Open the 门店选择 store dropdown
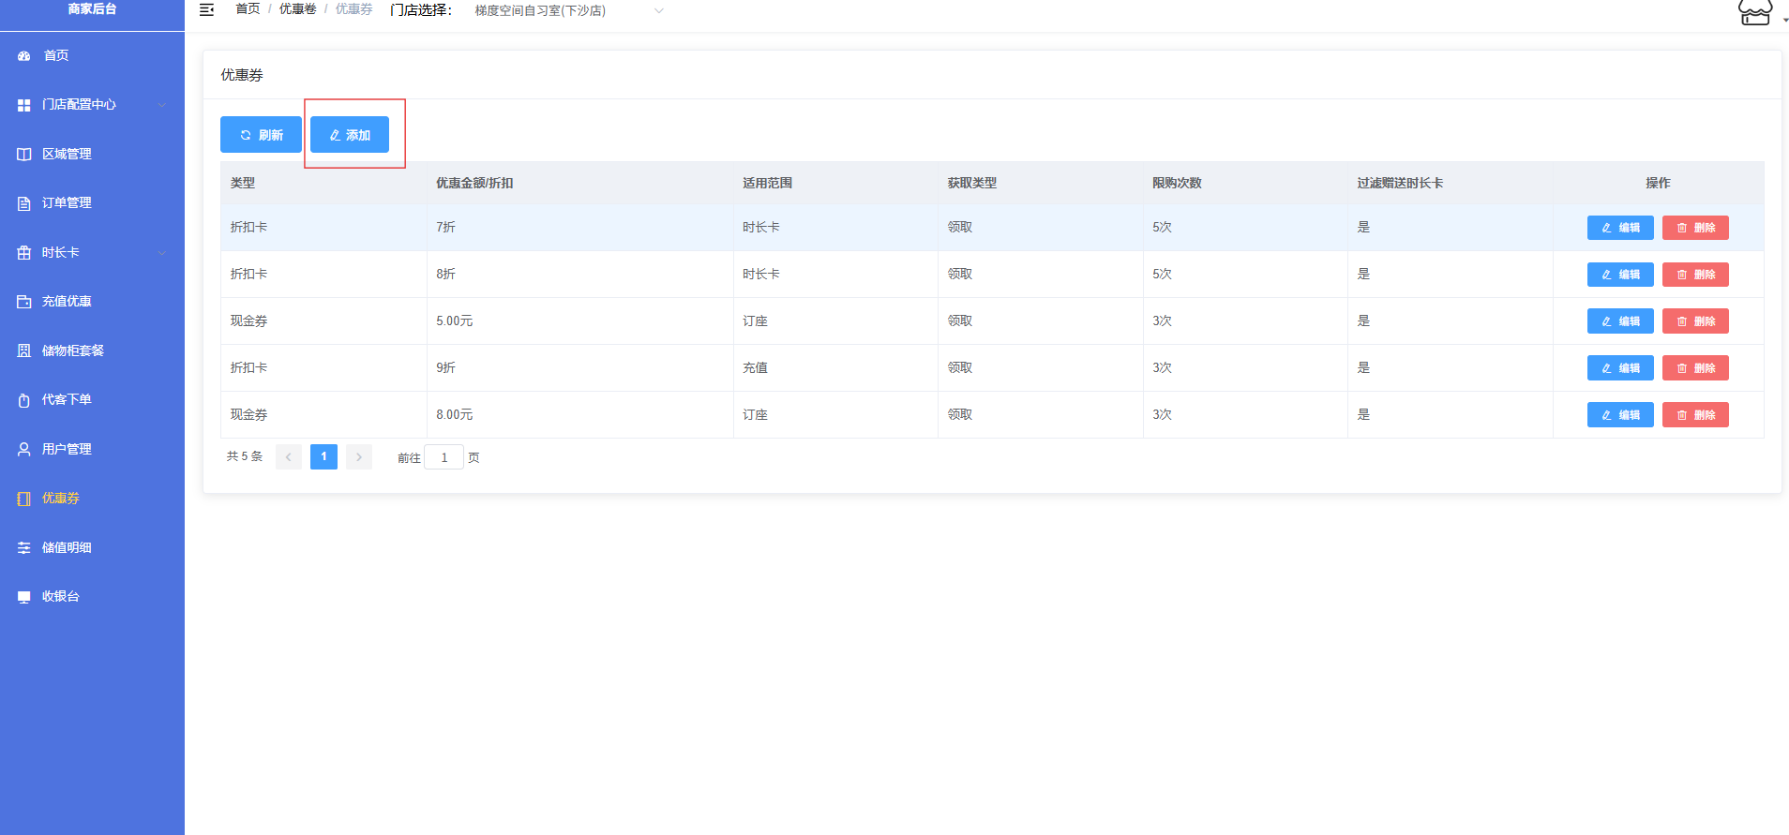 click(567, 11)
